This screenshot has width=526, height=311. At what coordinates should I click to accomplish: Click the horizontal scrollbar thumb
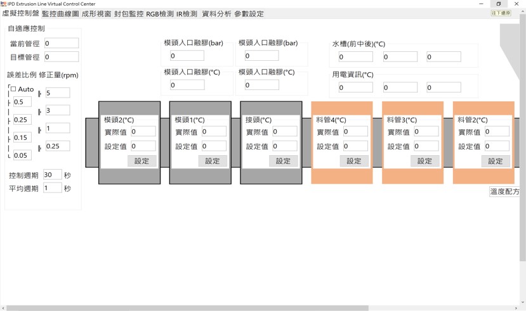point(187,308)
